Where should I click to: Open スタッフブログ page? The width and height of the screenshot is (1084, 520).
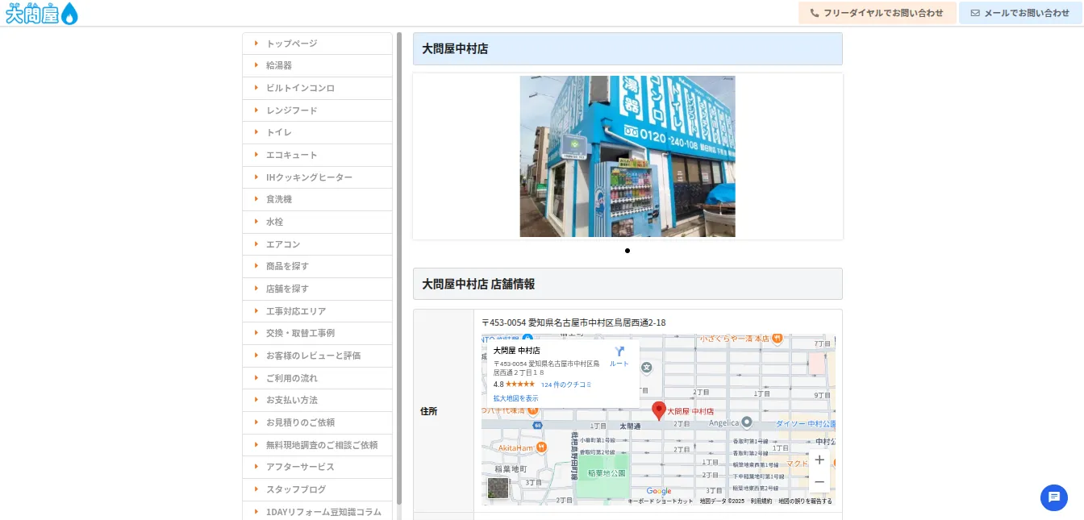coord(317,489)
